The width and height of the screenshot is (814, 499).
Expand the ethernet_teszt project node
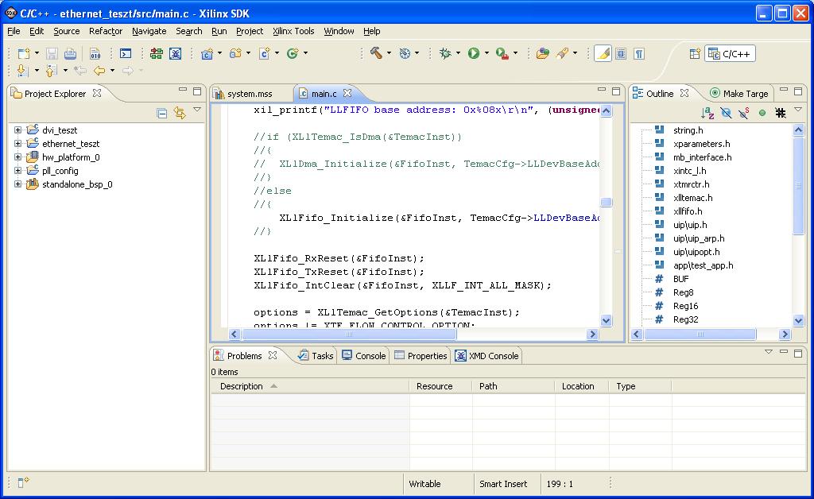pos(17,143)
